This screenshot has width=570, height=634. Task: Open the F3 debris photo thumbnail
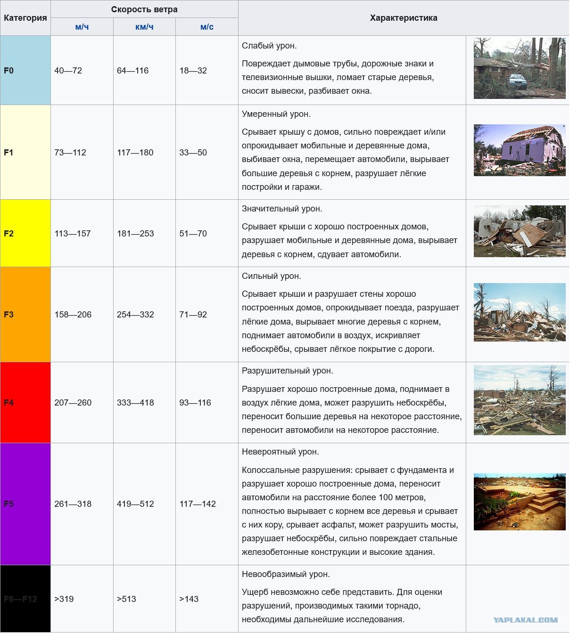click(520, 312)
